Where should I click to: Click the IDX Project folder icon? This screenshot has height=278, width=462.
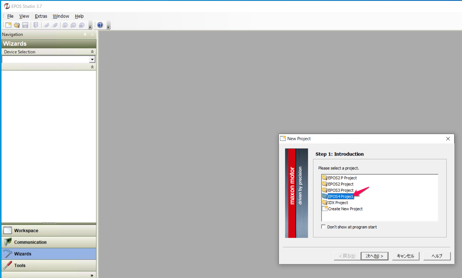tap(325, 203)
